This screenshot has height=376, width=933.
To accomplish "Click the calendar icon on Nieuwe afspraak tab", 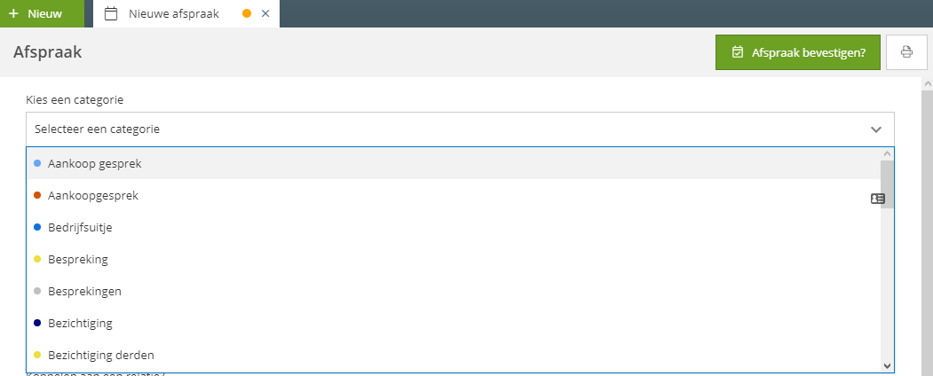I will pyautogui.click(x=110, y=13).
